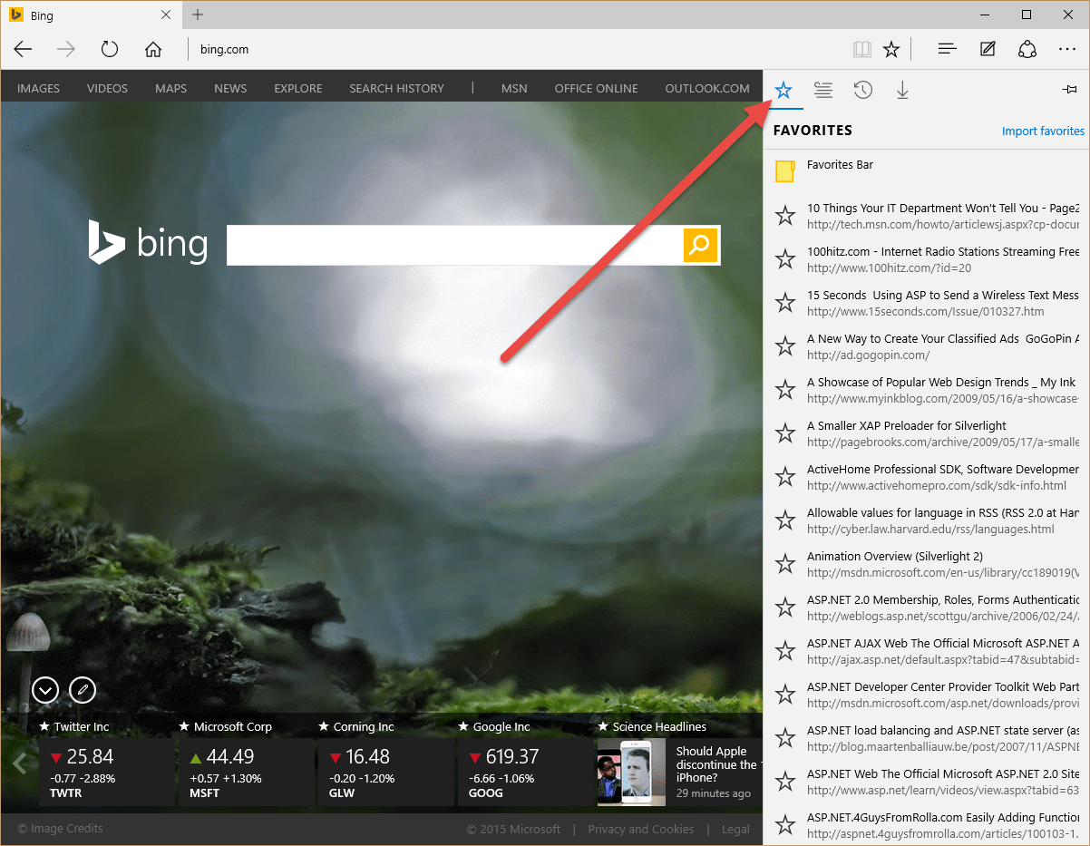Open Legal footer link
The image size is (1090, 846).
735,829
